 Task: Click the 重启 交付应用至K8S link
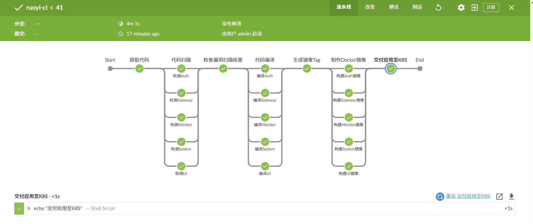tap(468, 196)
